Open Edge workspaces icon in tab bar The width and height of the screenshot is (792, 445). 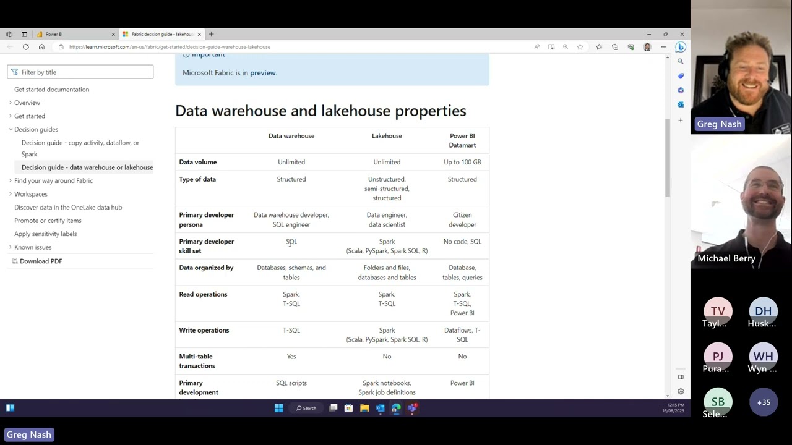click(9, 34)
